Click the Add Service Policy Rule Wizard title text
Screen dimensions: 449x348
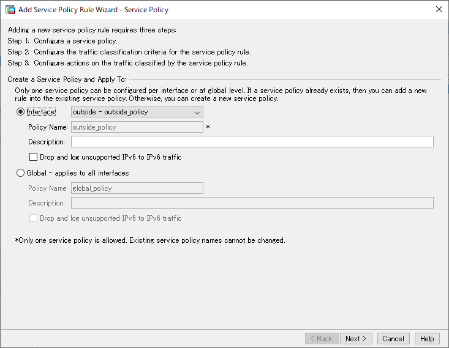pyautogui.click(x=93, y=10)
